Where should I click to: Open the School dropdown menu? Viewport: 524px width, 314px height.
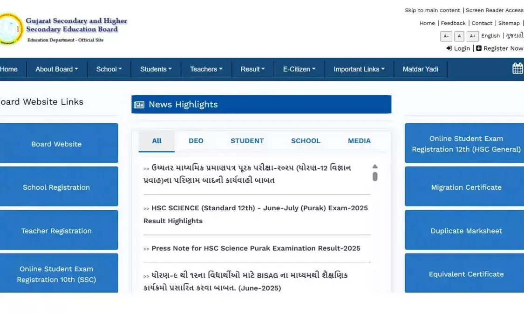pyautogui.click(x=109, y=68)
